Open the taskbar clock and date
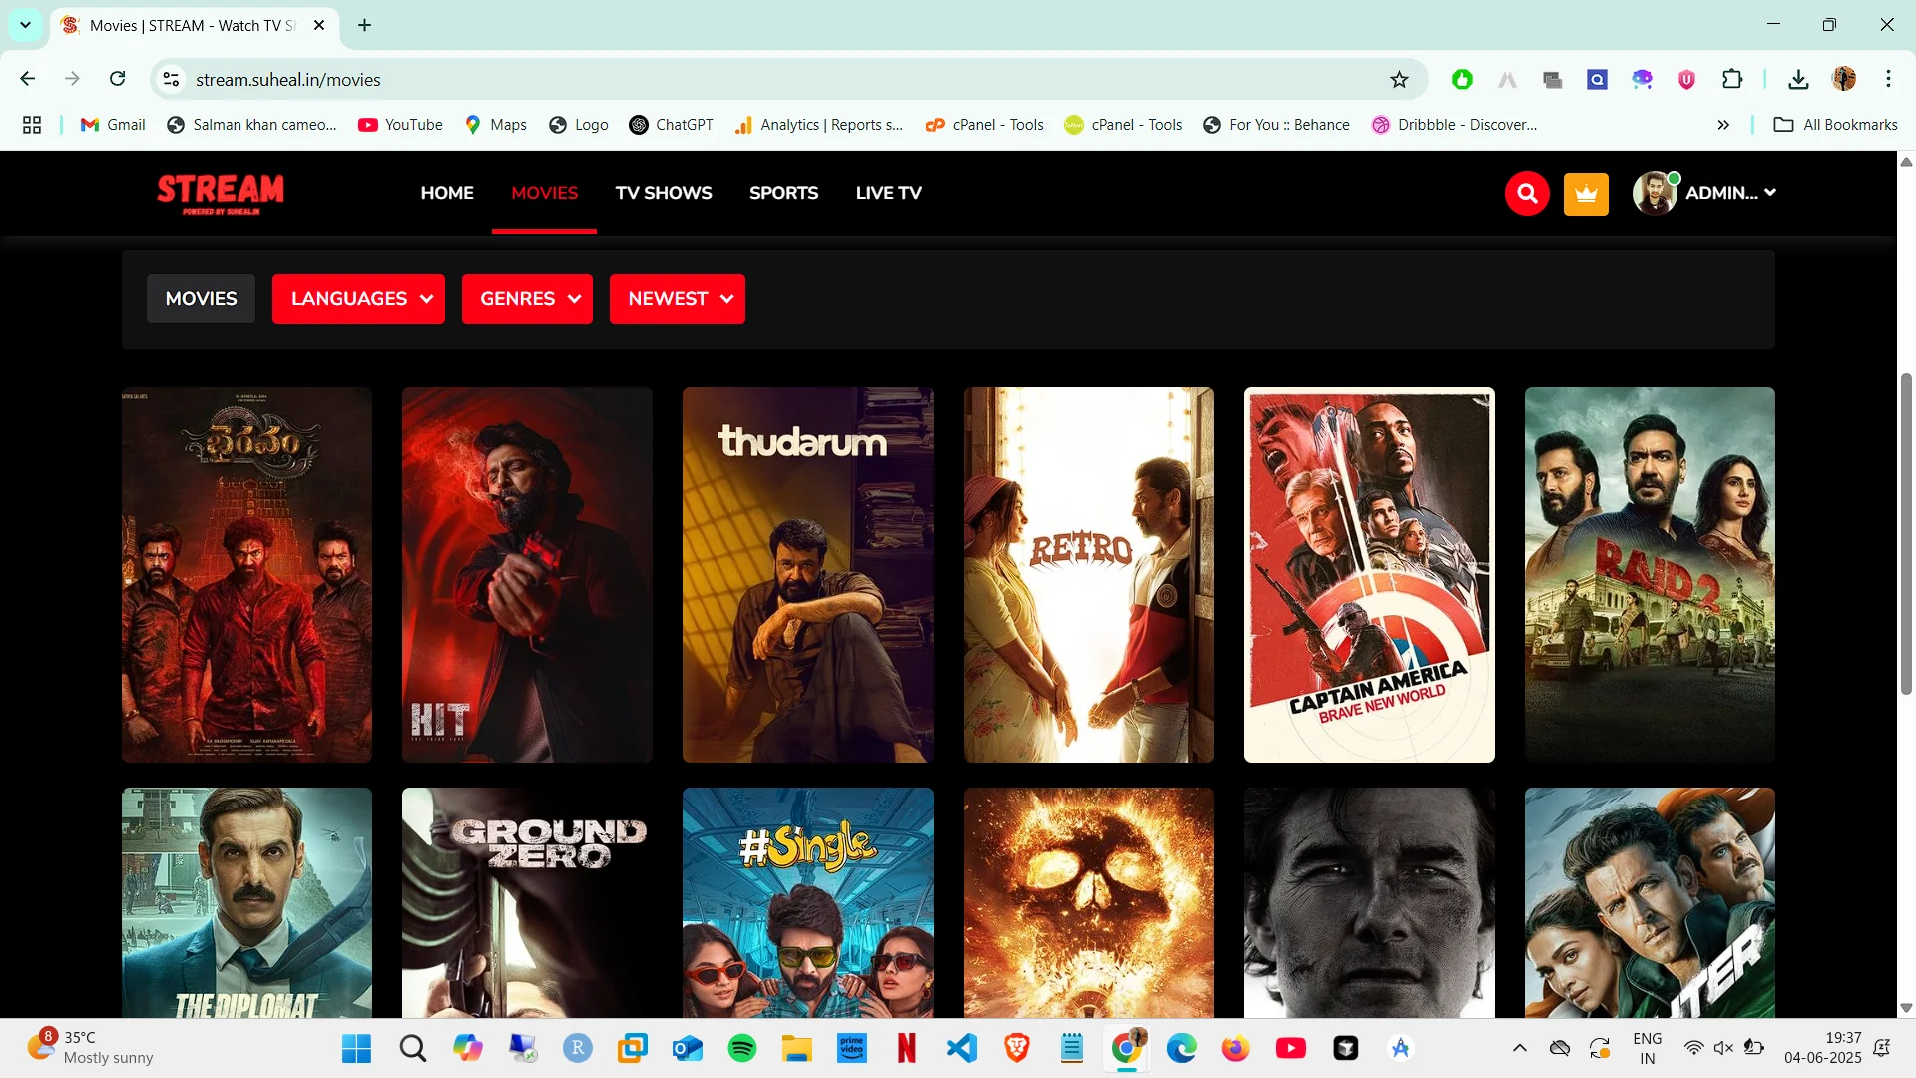The width and height of the screenshot is (1916, 1078). pos(1822,1048)
